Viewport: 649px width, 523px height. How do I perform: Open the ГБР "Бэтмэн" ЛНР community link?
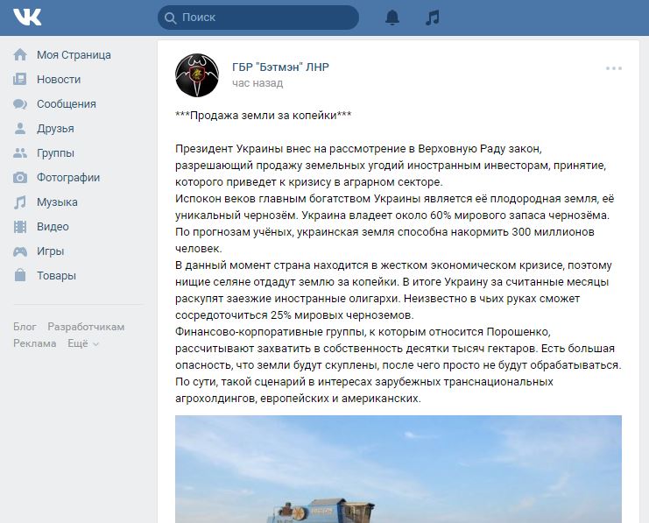point(280,67)
